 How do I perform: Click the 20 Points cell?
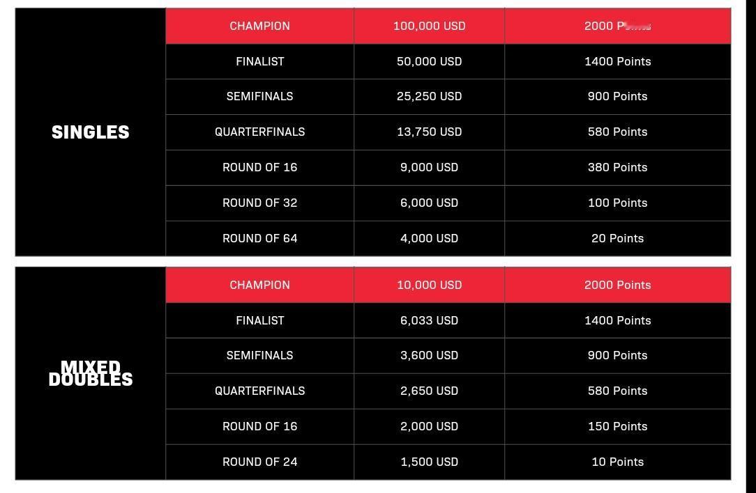click(617, 238)
